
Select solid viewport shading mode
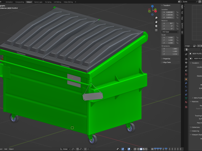click(141, 149)
